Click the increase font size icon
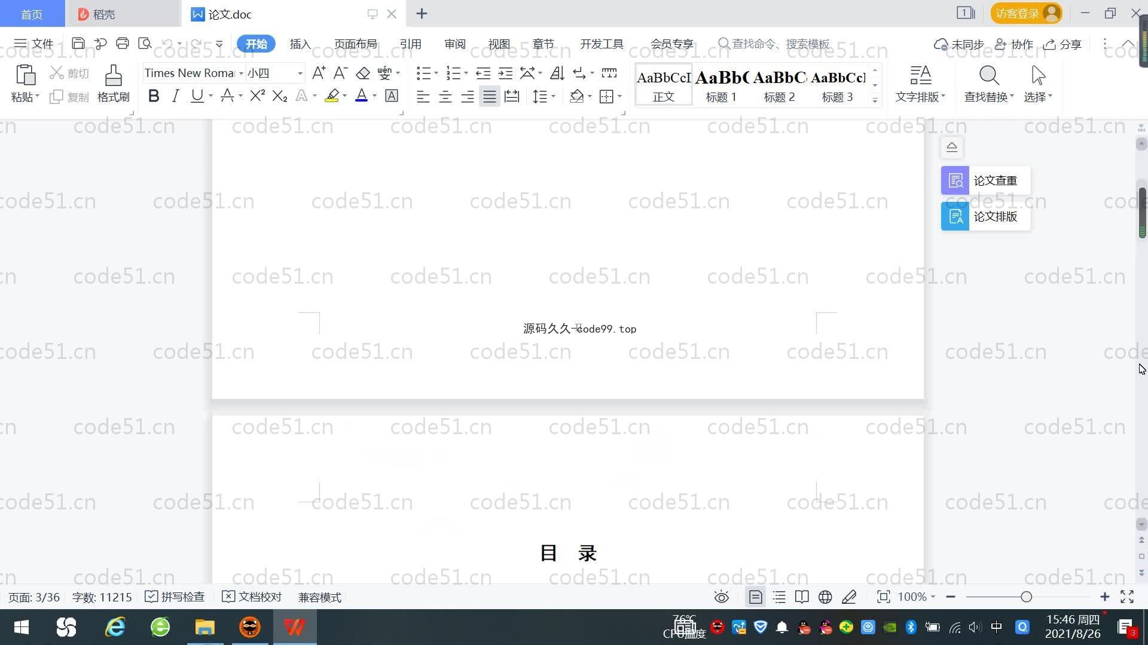The image size is (1148, 645). [x=319, y=73]
